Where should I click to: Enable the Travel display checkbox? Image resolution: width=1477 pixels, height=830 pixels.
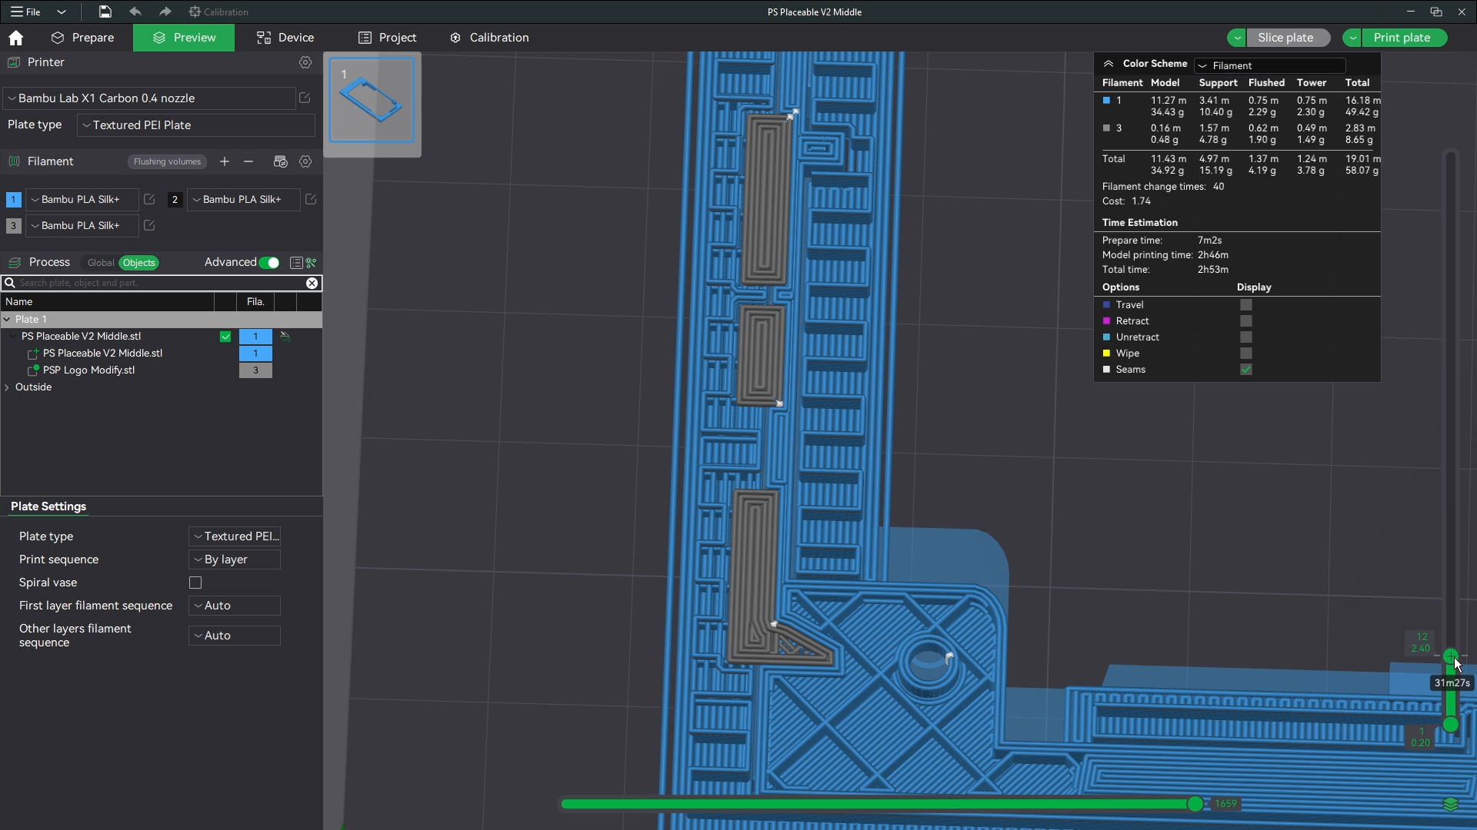[x=1246, y=305]
